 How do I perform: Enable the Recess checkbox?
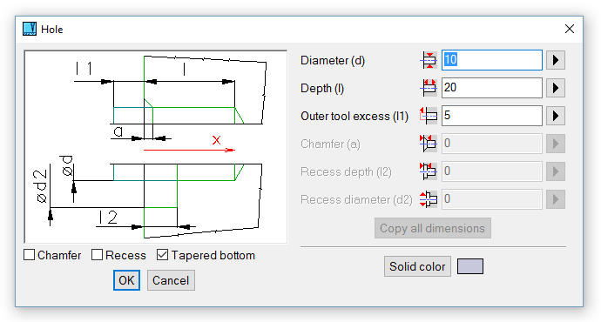pos(97,255)
